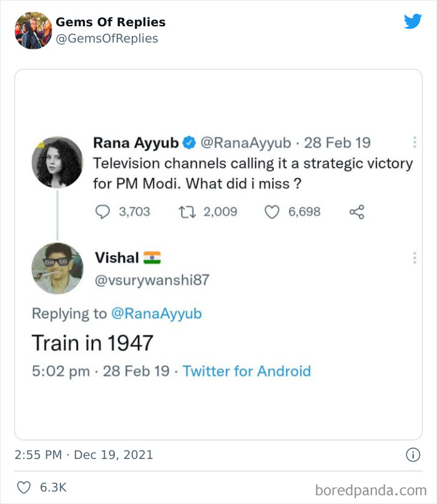437x504 pixels.
Task: Open more options on Rana Ayyub's tweet
Action: 414,142
